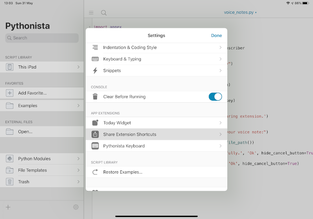Click the circular arrow restore icon
The image size is (313, 219).
(95, 172)
